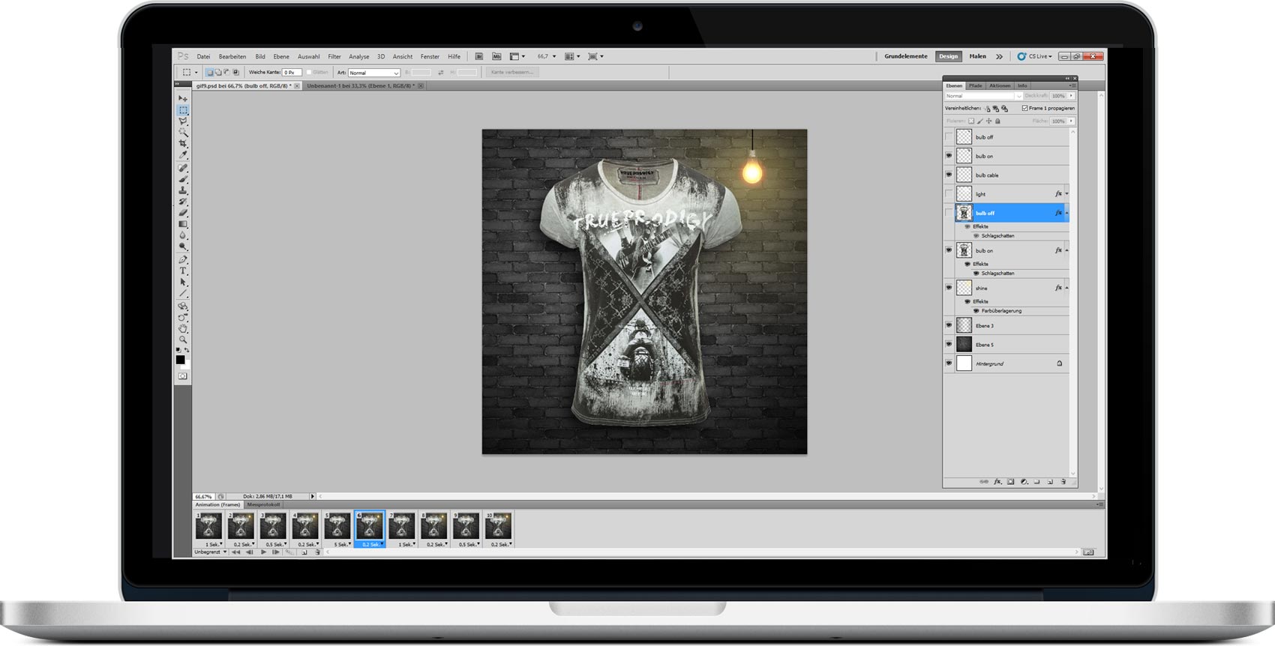Click the Weiche Kante input field
This screenshot has height=646, width=1275.
click(x=292, y=73)
